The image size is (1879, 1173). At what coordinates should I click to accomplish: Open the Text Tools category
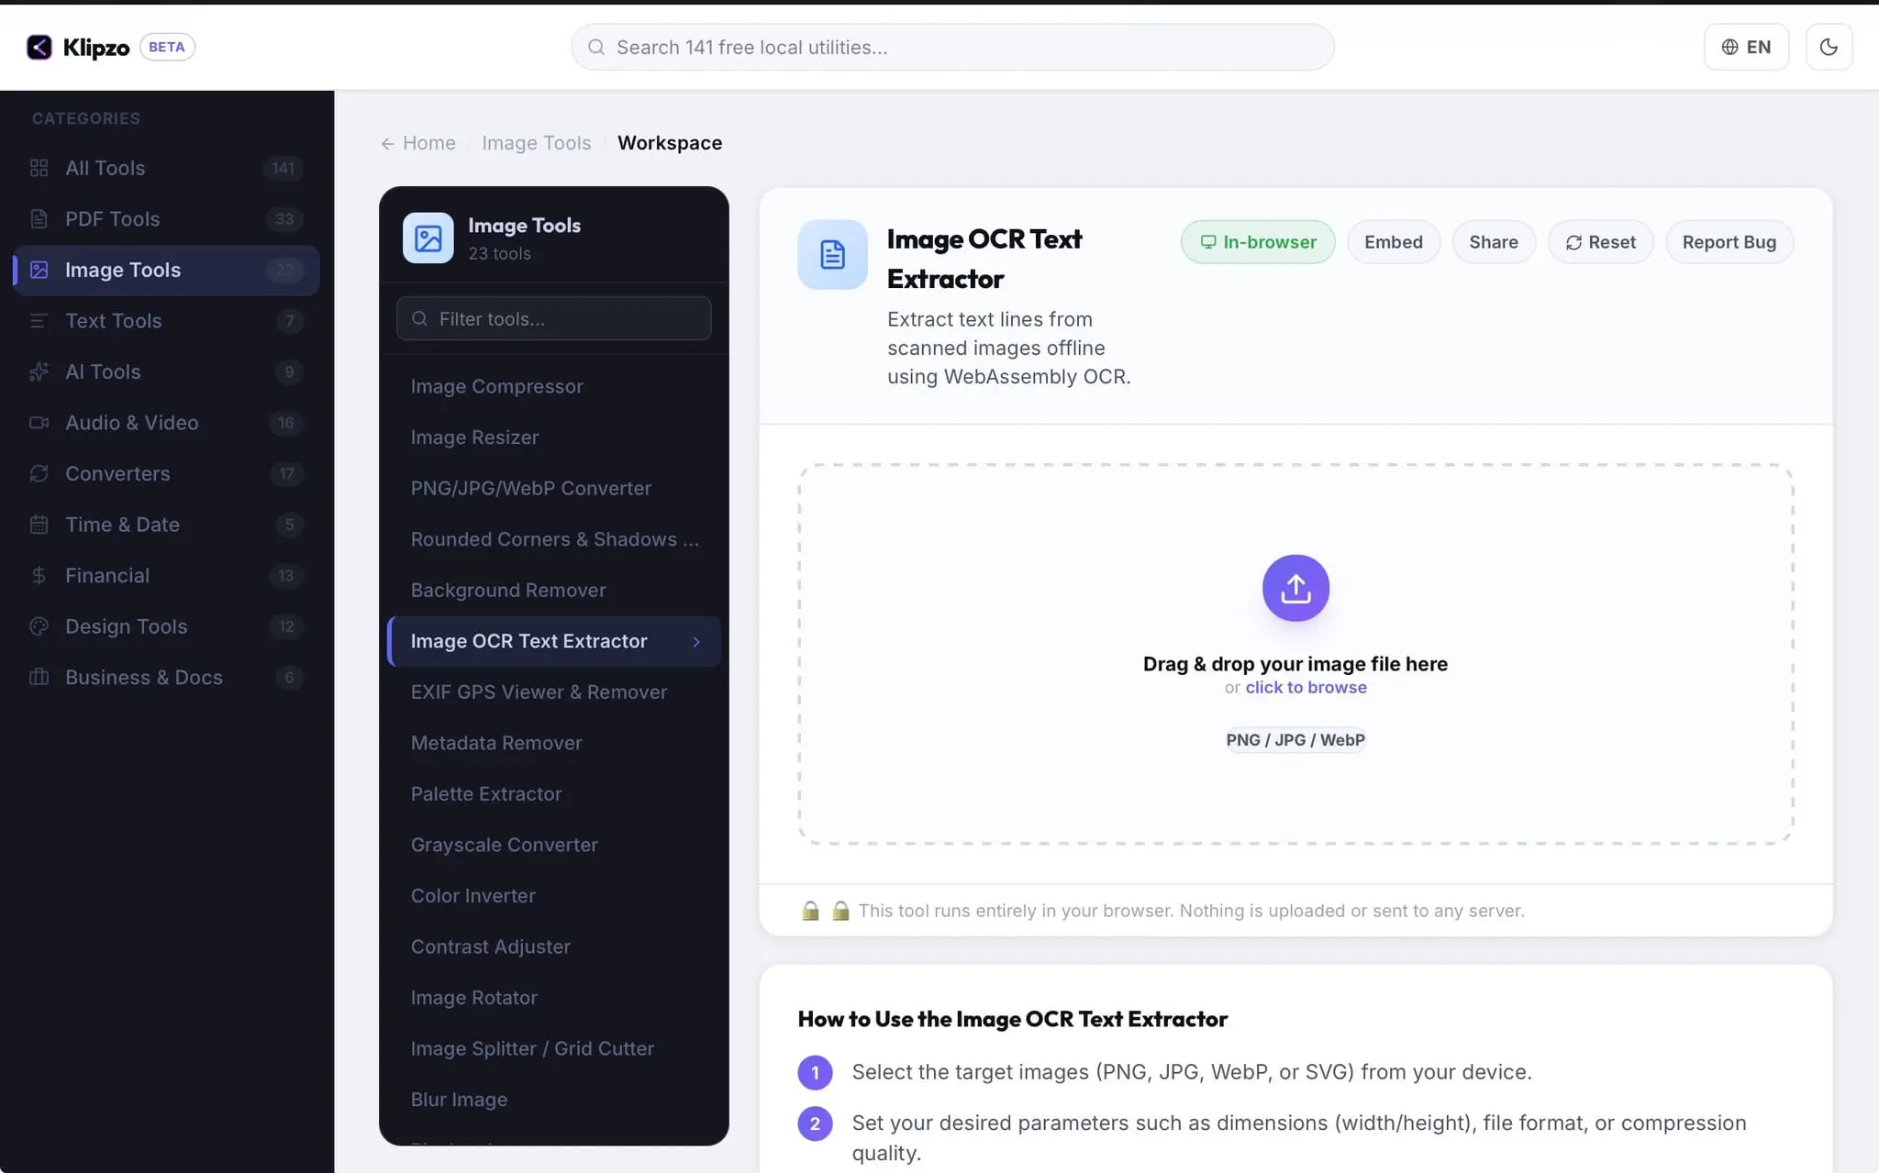pos(166,321)
